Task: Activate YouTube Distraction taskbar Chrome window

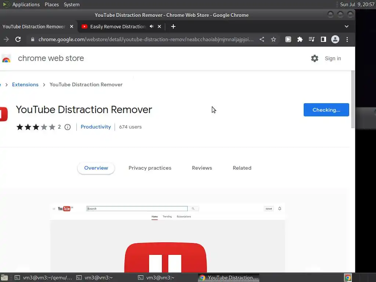Action: (228, 278)
